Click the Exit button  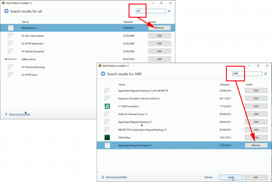click(x=256, y=177)
